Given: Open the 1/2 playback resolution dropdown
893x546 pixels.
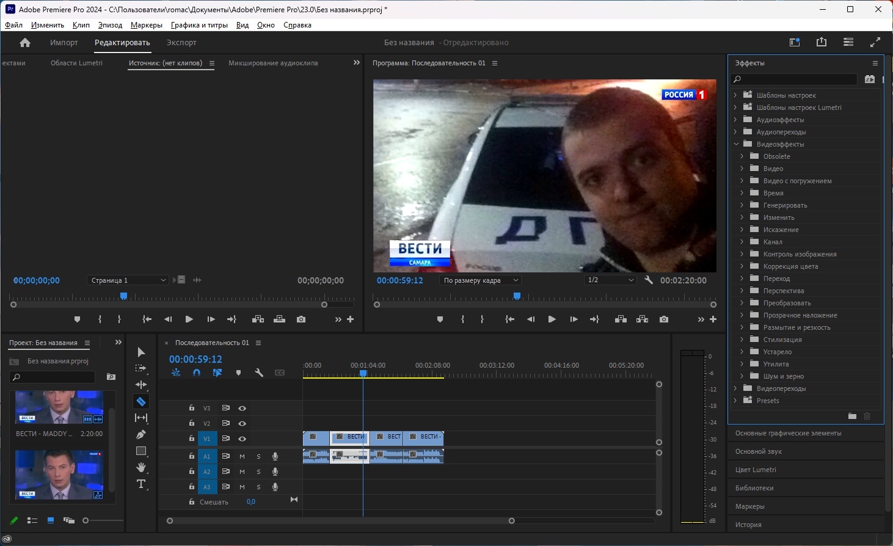Looking at the screenshot, I should 610,280.
